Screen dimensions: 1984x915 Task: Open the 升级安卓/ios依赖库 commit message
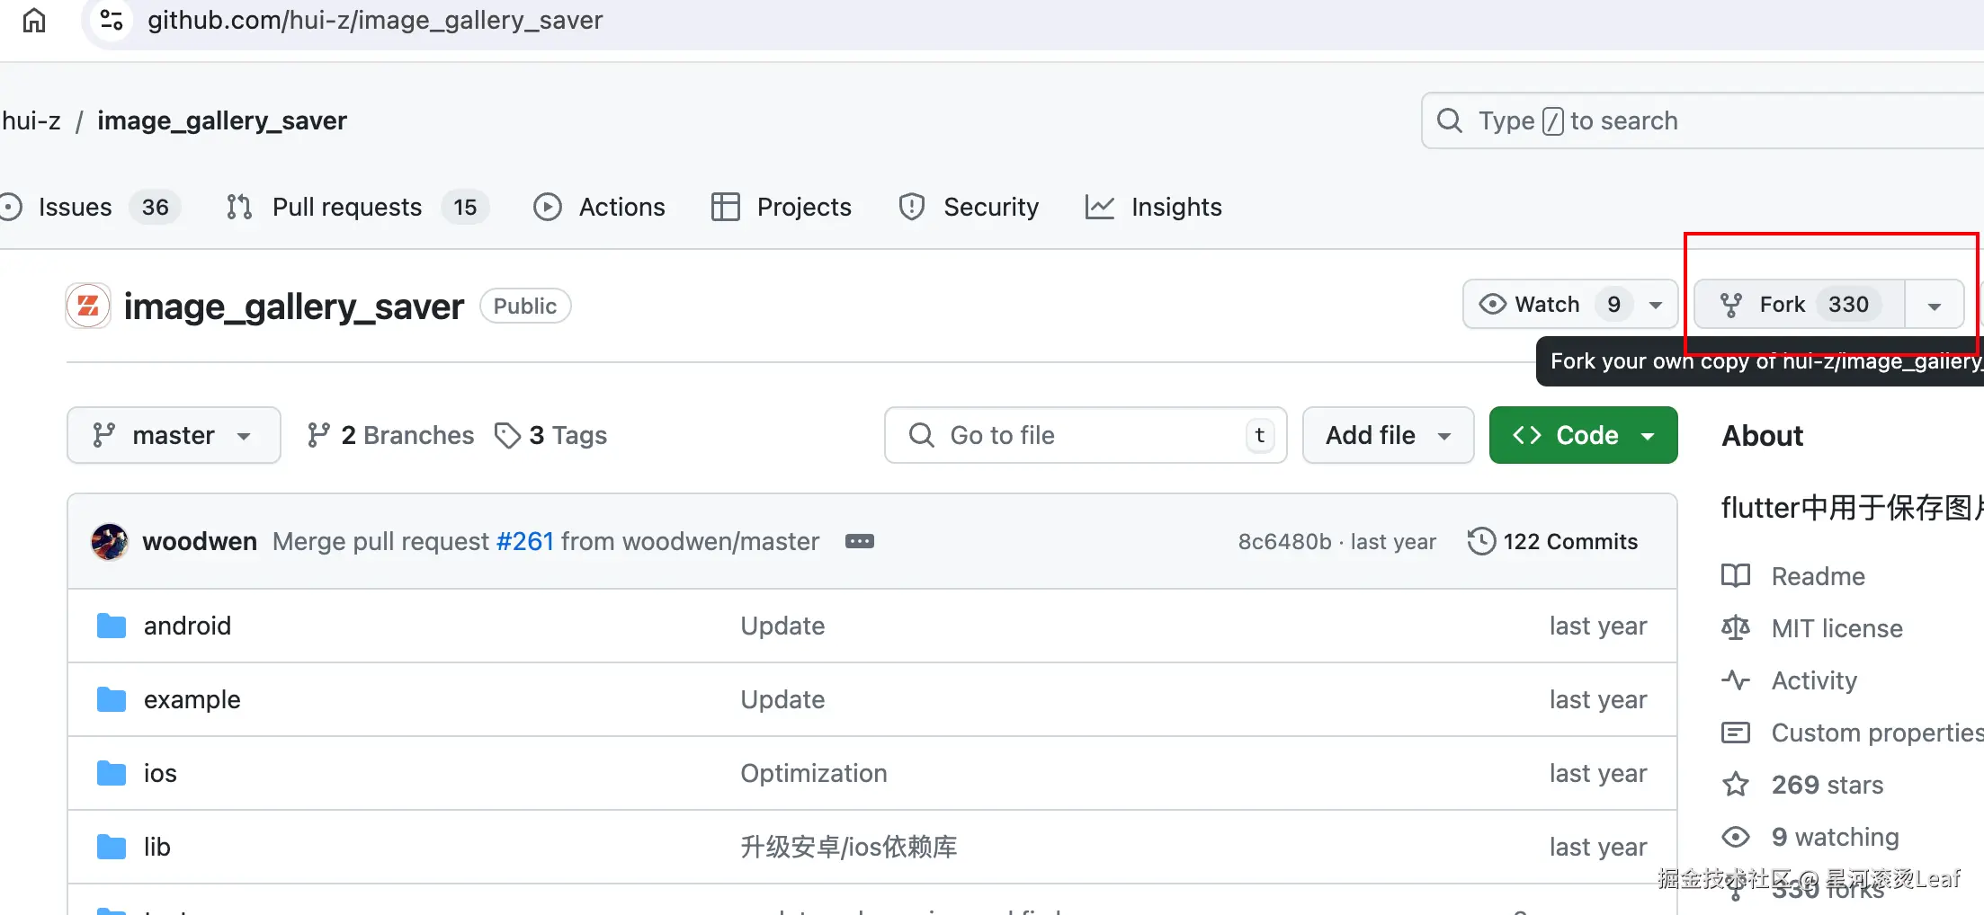pyautogui.click(x=849, y=847)
